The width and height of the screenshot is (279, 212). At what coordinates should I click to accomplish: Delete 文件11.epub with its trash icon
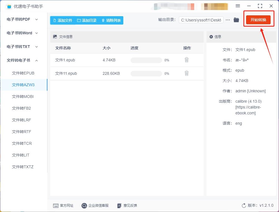[186, 73]
